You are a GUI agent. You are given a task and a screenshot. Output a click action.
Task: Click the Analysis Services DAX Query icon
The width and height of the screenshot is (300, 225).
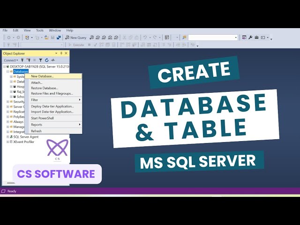point(116,37)
